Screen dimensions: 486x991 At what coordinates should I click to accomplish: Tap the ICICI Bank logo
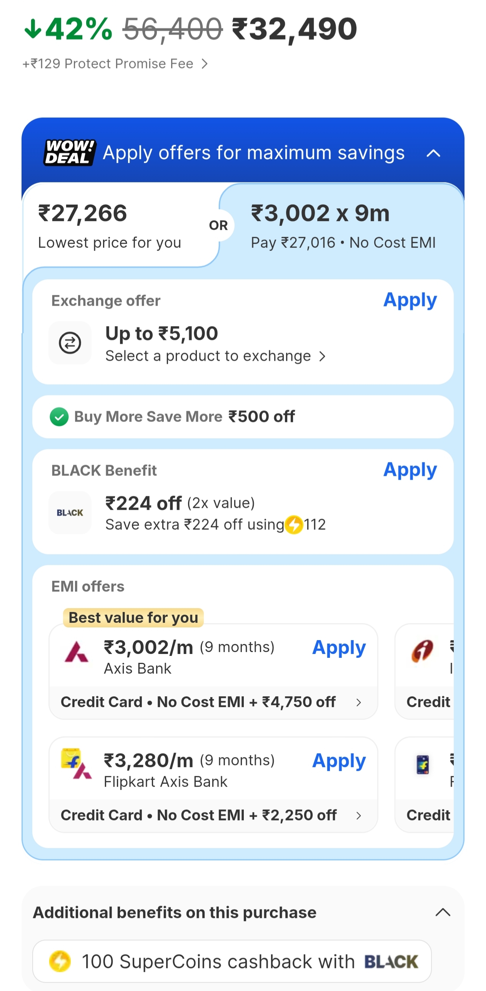[x=422, y=651]
